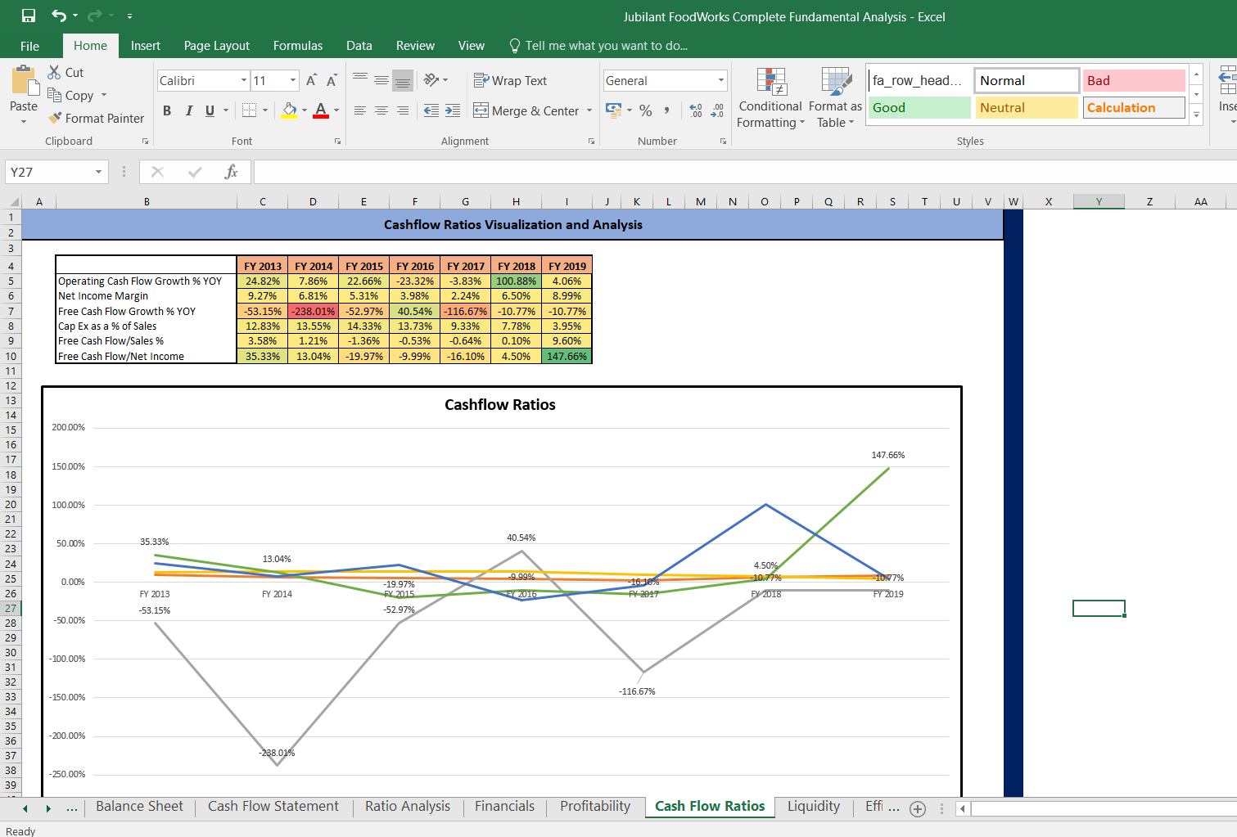This screenshot has width=1237, height=837.
Task: Apply the red font color A
Action: click(x=321, y=110)
